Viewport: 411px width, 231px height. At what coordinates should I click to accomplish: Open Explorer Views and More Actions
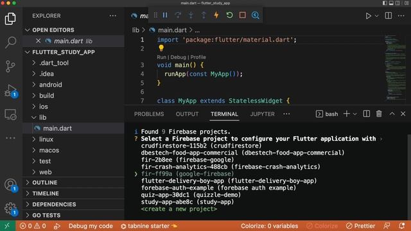click(113, 15)
